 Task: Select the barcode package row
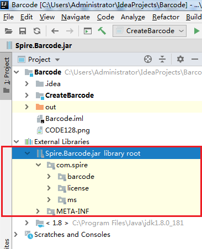coord(107,177)
